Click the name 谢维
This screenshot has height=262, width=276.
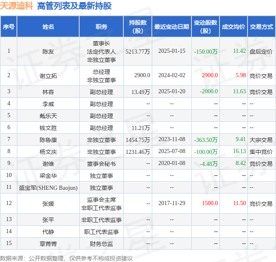[48, 164]
